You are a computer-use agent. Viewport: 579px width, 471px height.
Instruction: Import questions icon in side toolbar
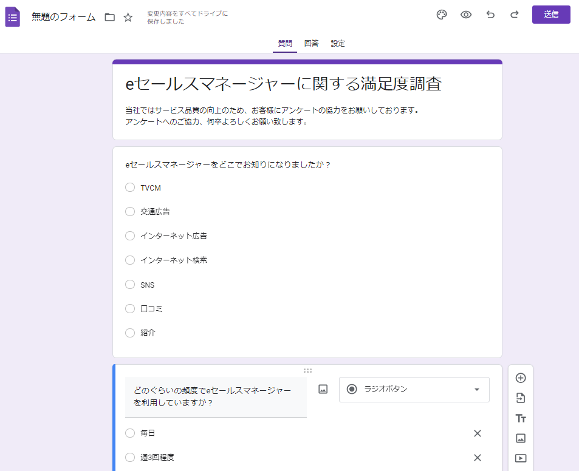[521, 398]
